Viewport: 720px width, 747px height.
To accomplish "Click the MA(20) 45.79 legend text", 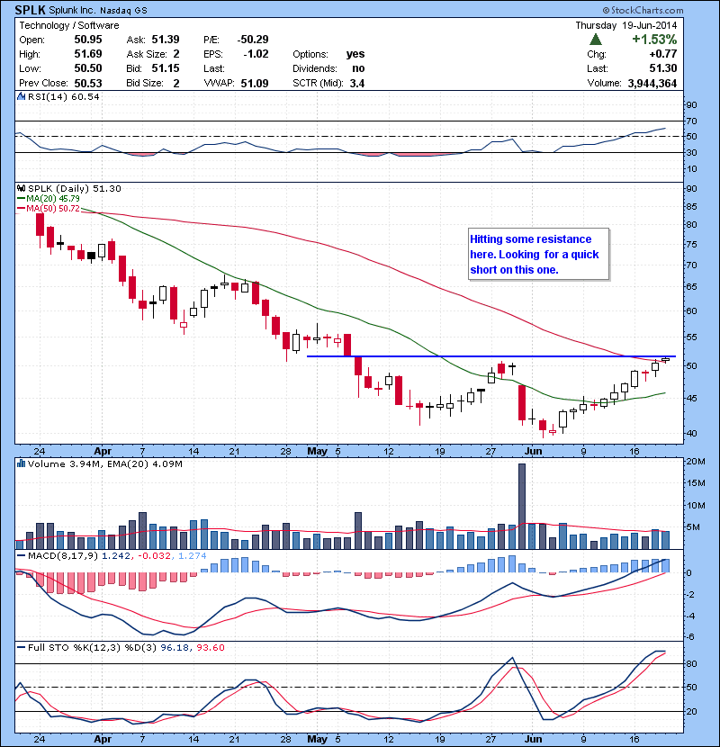I will tap(53, 198).
